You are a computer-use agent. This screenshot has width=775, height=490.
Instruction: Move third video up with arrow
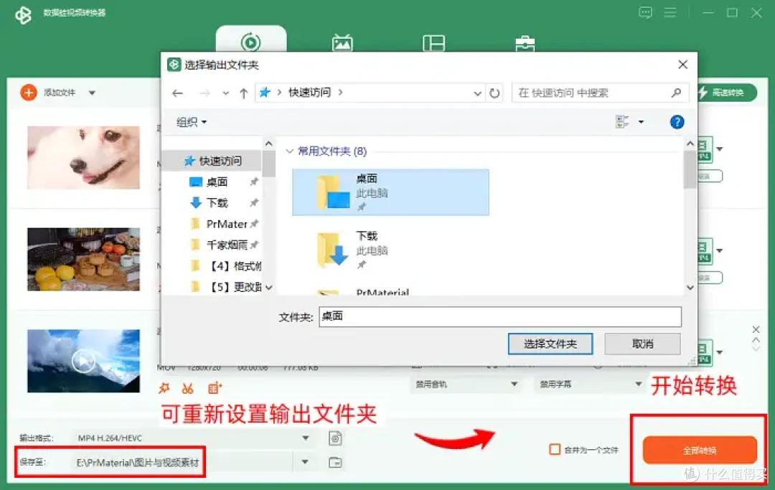point(756,340)
